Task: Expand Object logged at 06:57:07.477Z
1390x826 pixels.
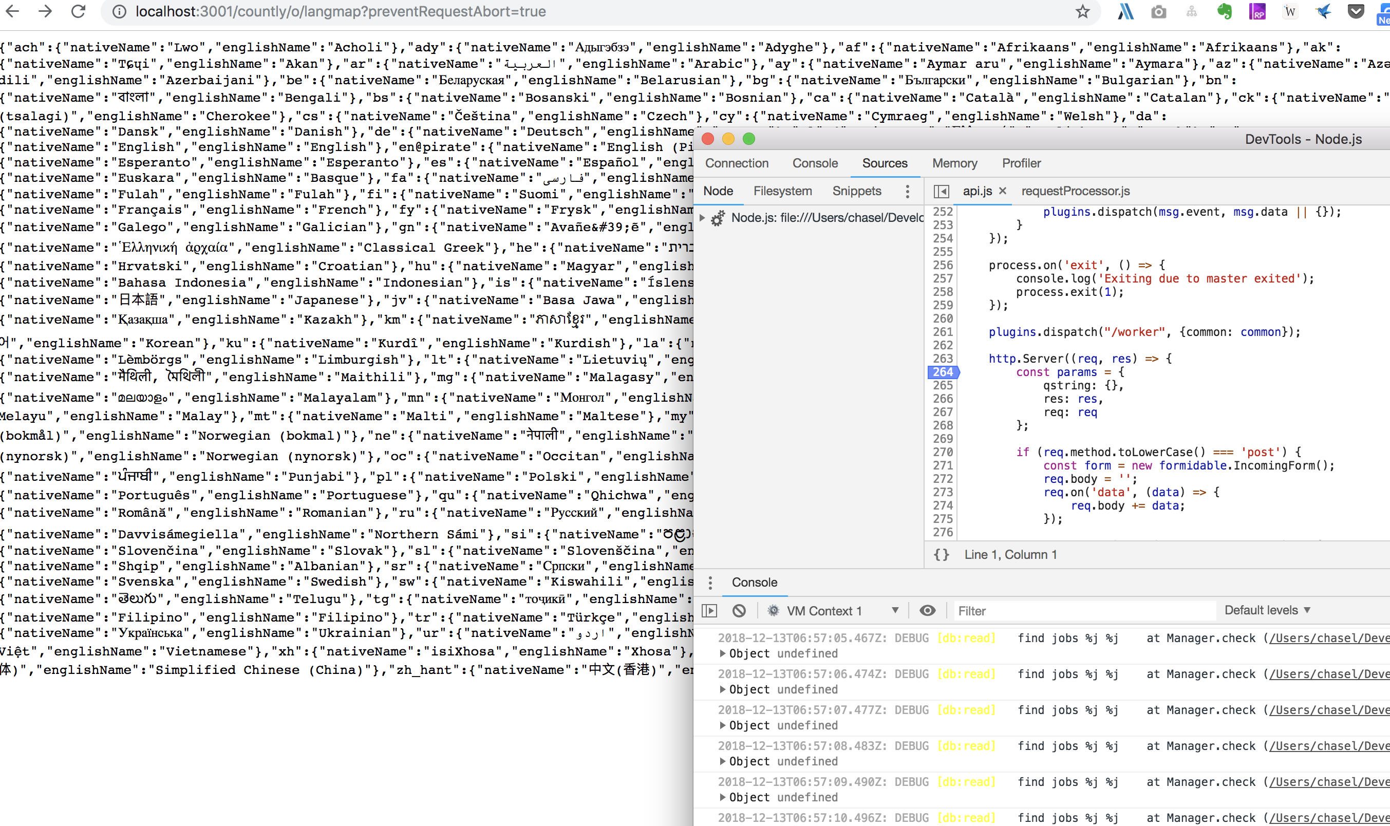Action: (x=722, y=725)
